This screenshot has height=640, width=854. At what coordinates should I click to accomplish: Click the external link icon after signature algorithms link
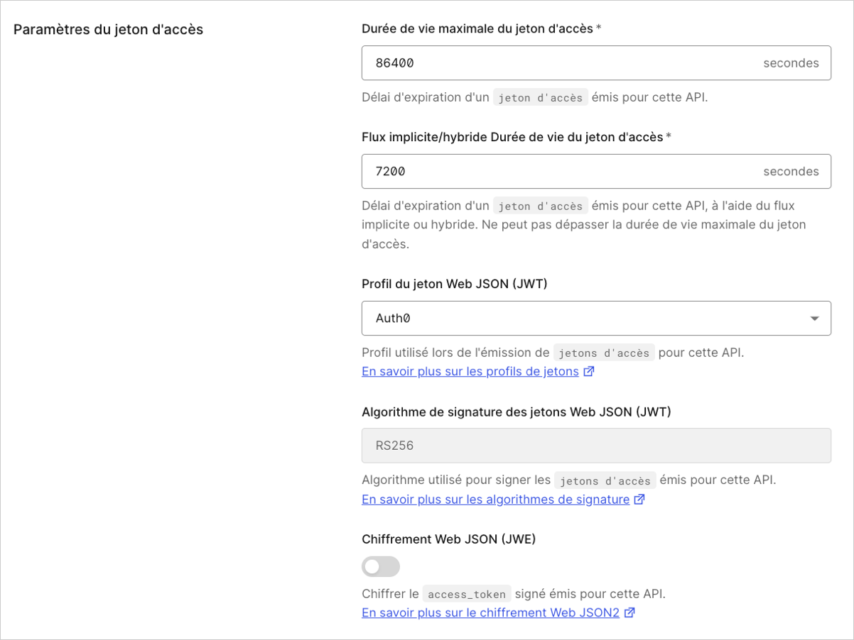(x=639, y=500)
